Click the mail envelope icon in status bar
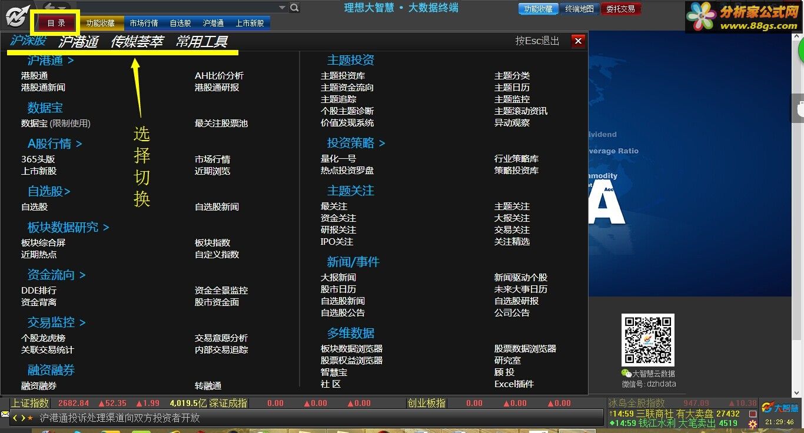This screenshot has width=804, height=433. [x=5, y=414]
